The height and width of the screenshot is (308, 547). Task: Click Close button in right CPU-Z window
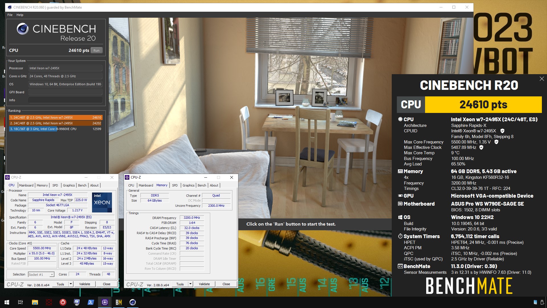click(226, 284)
